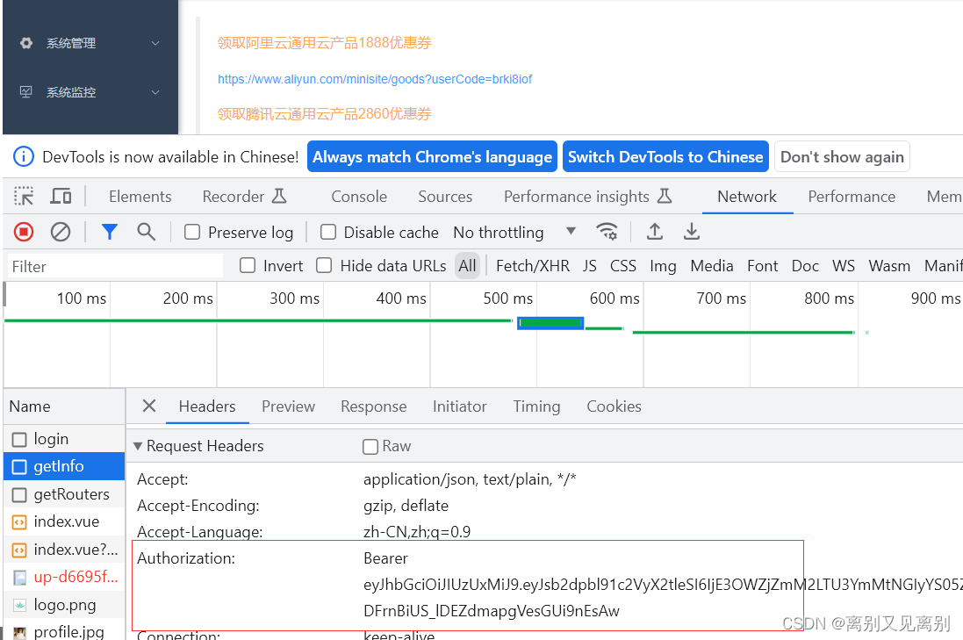Import HAR file with upload icon
This screenshot has width=963, height=640.
(x=655, y=232)
